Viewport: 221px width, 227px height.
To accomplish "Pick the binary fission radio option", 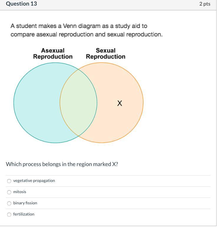I will pyautogui.click(x=9, y=203).
